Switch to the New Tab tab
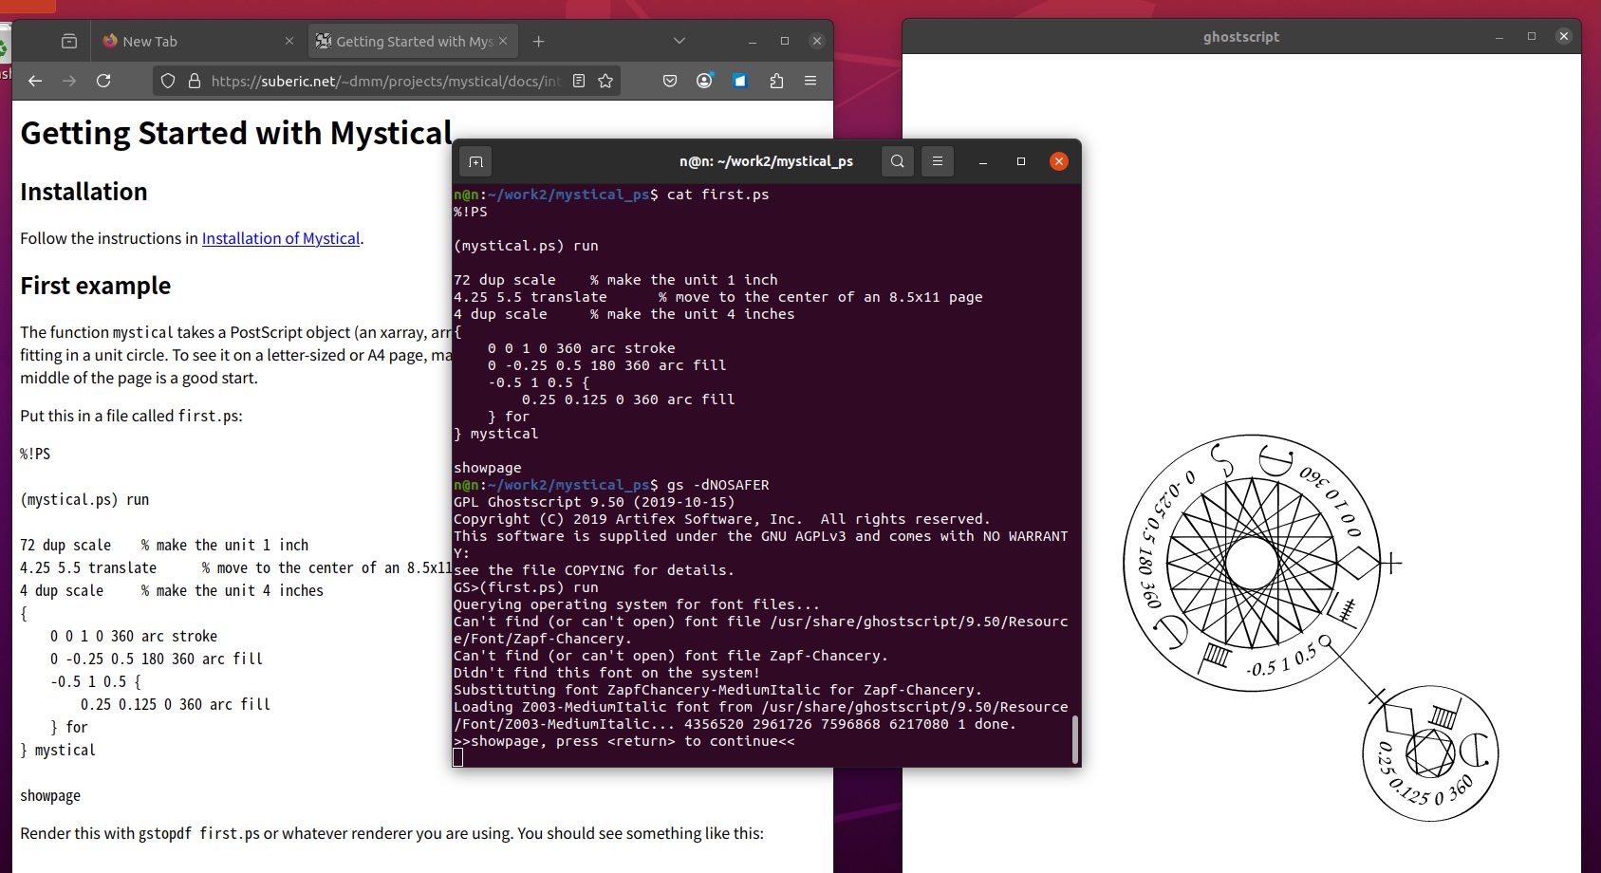The width and height of the screenshot is (1601, 873). click(190, 42)
